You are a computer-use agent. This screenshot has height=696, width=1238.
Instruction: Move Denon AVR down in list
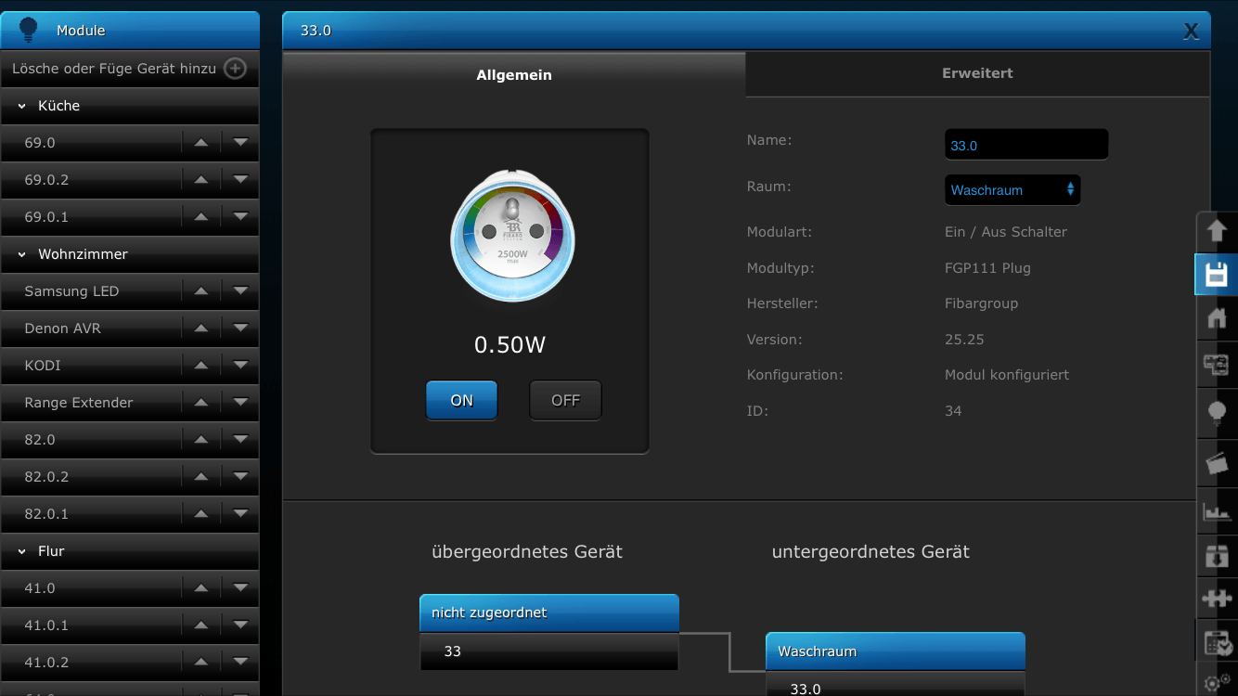click(241, 329)
